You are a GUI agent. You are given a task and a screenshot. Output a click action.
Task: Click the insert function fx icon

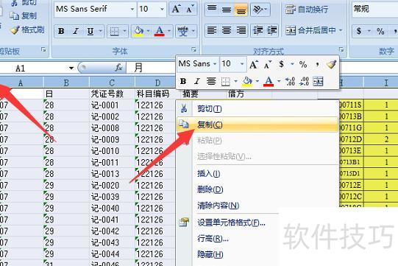tap(118, 68)
